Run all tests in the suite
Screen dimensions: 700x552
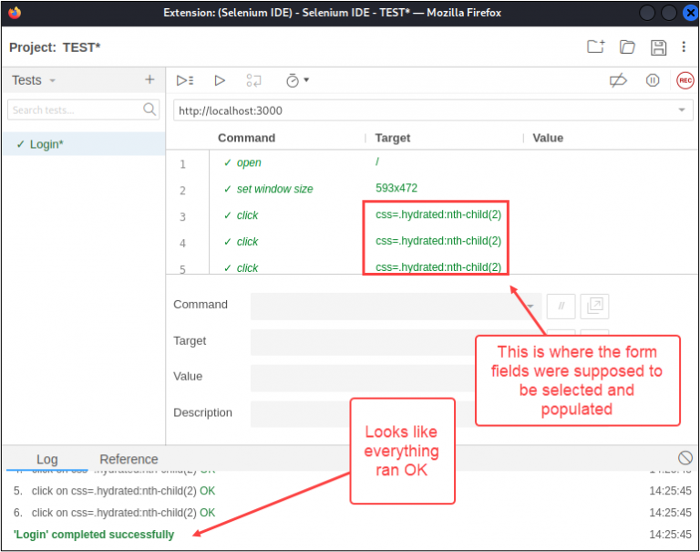pyautogui.click(x=184, y=80)
